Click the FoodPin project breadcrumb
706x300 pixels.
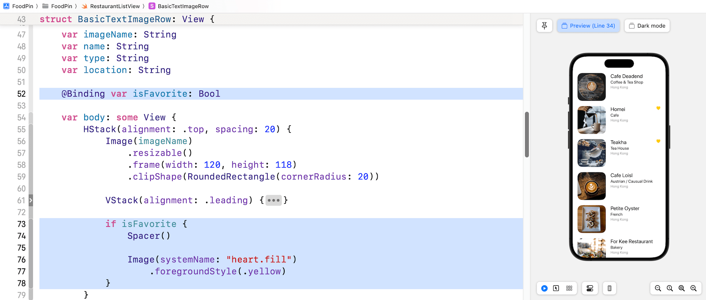click(22, 6)
